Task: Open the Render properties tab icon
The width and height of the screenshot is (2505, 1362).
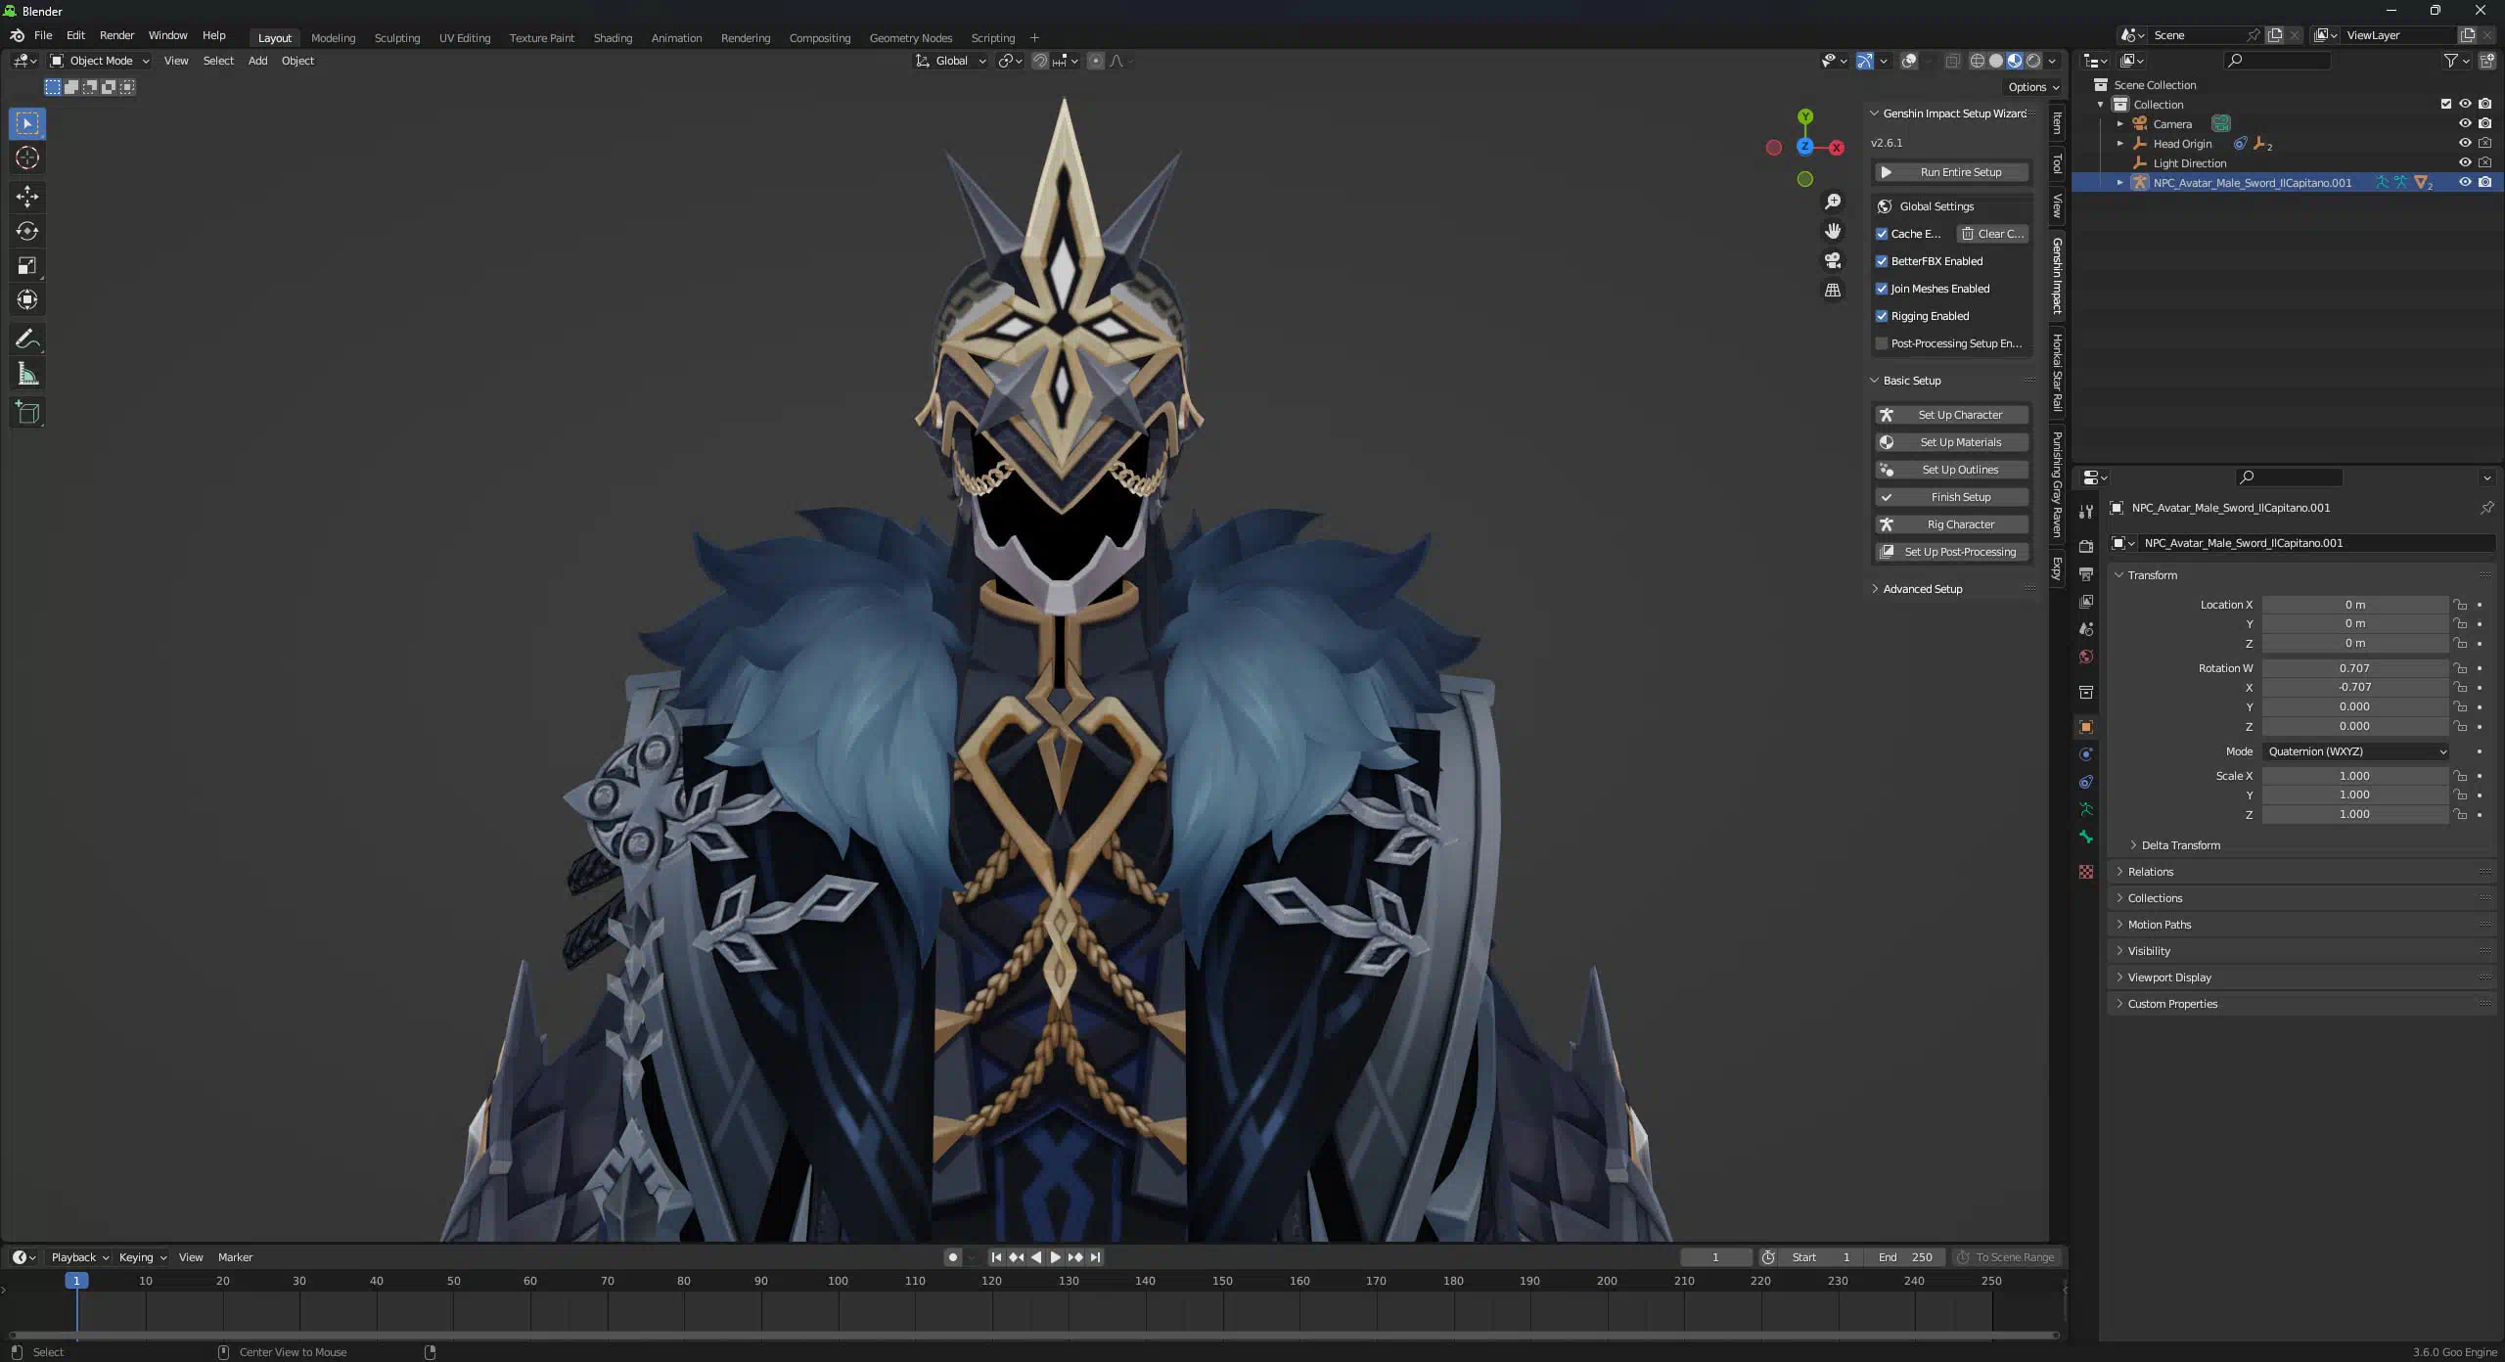Action: click(x=2086, y=546)
